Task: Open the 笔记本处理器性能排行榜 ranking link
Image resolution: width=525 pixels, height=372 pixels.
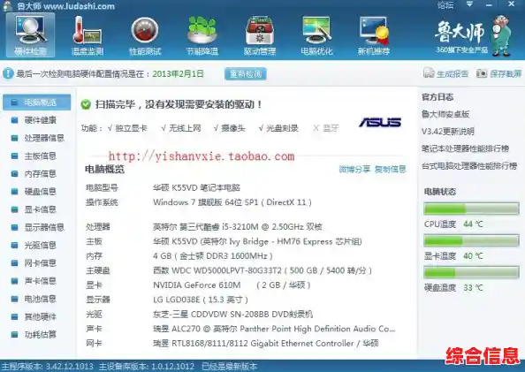Action: 466,148
